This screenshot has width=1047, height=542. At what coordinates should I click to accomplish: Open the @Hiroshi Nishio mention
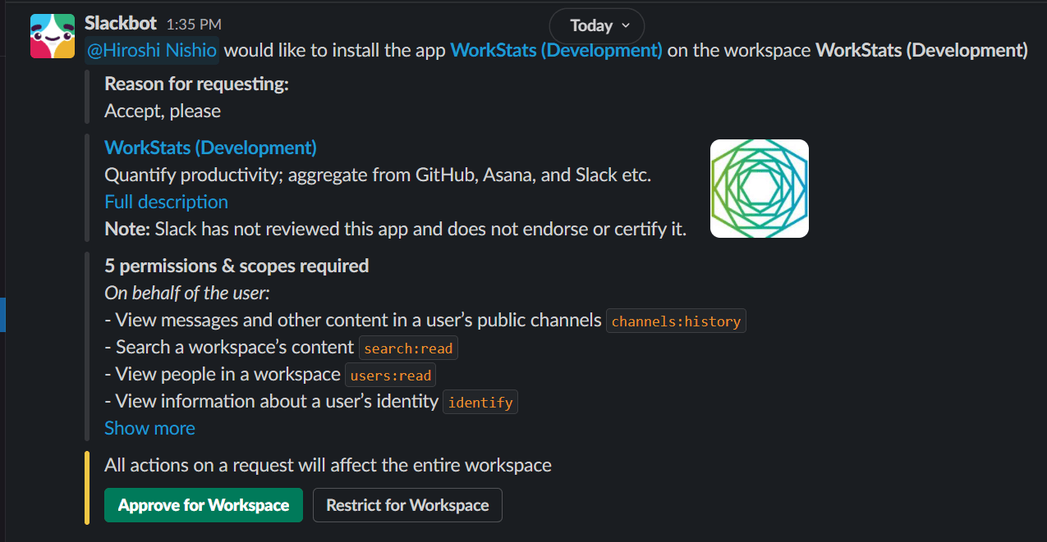click(x=152, y=50)
